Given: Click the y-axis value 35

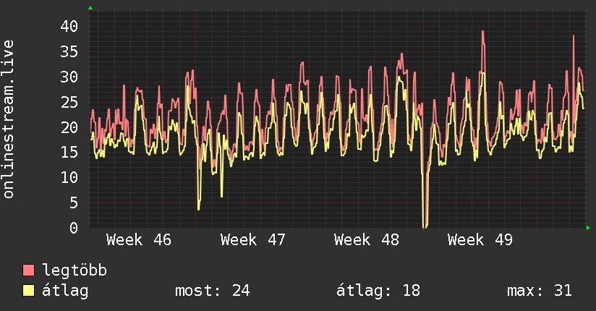Looking at the screenshot, I should 69,51.
